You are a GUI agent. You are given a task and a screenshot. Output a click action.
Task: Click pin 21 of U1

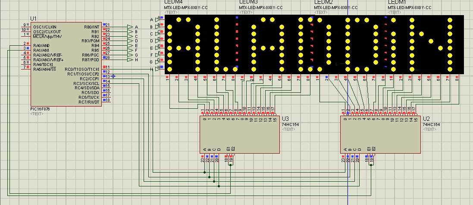pos(107,25)
